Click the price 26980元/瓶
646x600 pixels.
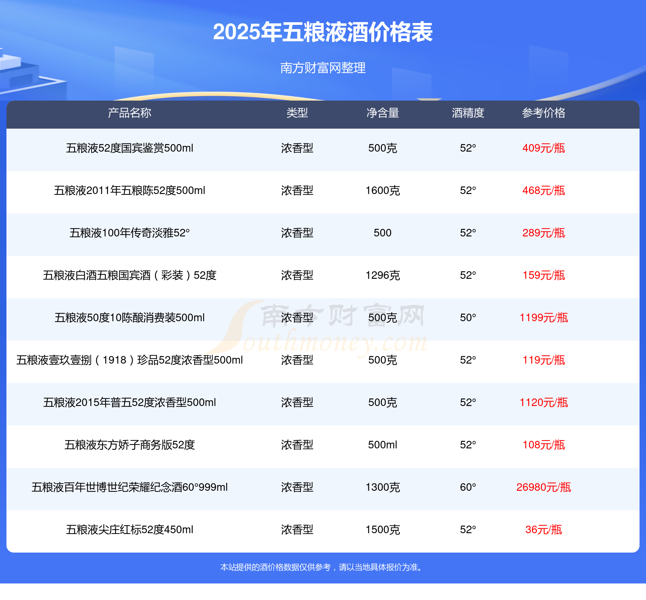click(544, 487)
